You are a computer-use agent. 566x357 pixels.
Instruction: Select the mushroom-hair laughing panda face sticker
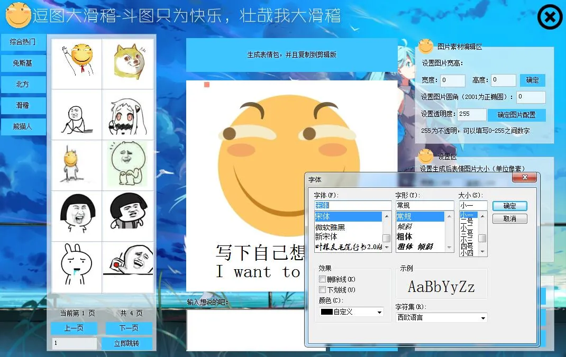pyautogui.click(x=77, y=216)
